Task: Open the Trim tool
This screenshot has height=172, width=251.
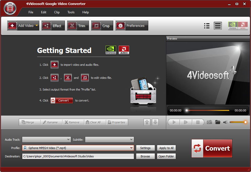Action: click(78, 26)
